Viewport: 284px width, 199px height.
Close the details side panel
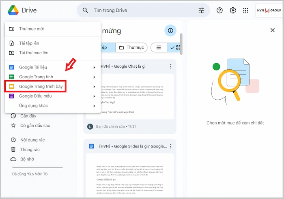click(272, 30)
